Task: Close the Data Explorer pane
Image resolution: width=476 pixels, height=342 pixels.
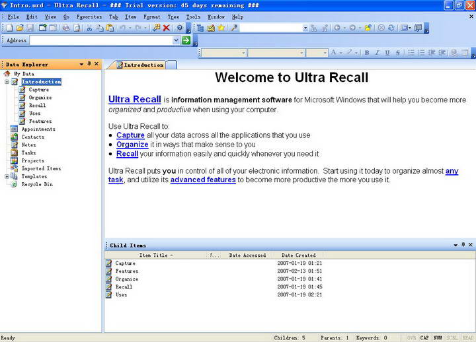Action: point(97,63)
